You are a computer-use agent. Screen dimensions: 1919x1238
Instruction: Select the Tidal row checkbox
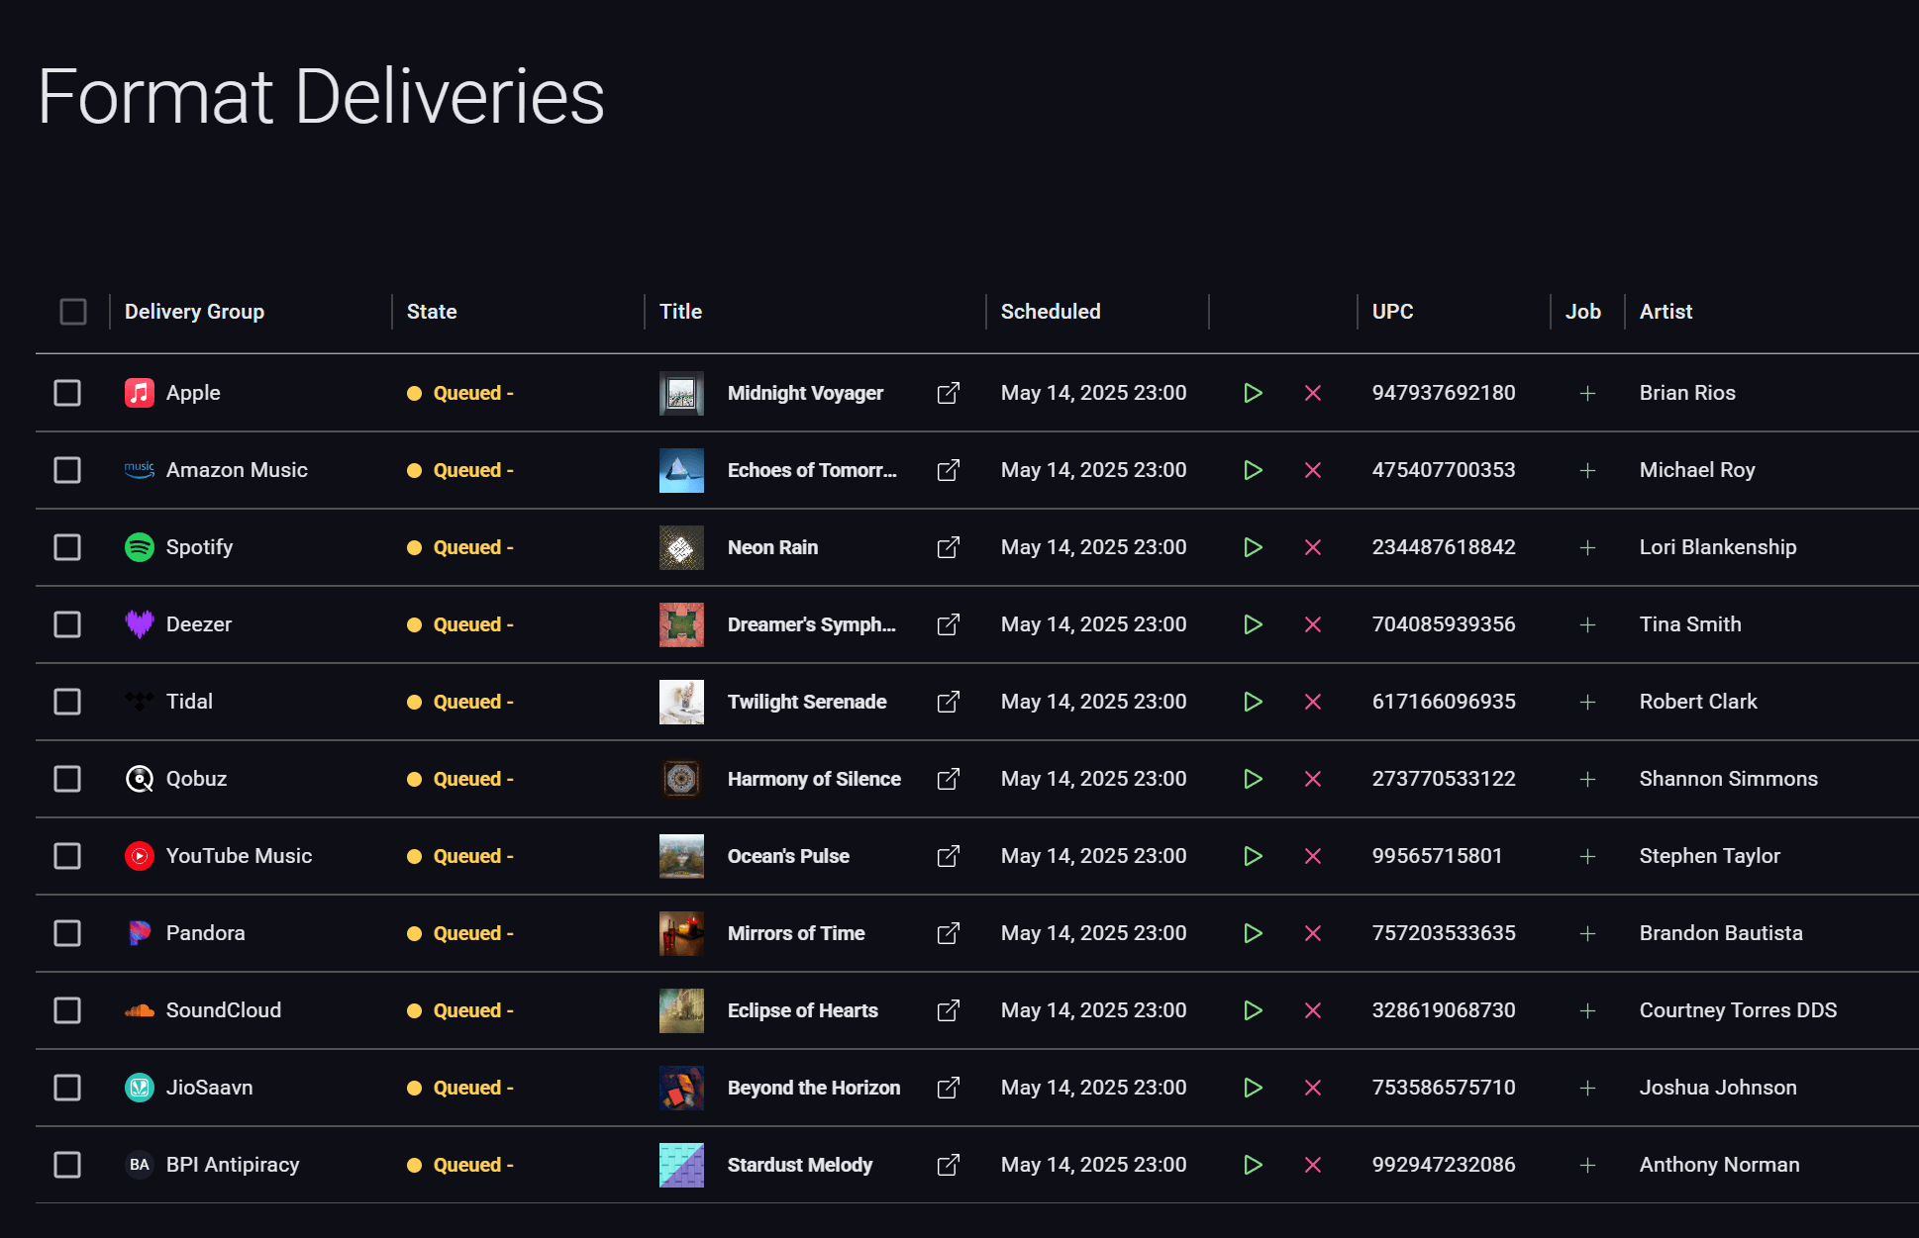click(67, 702)
